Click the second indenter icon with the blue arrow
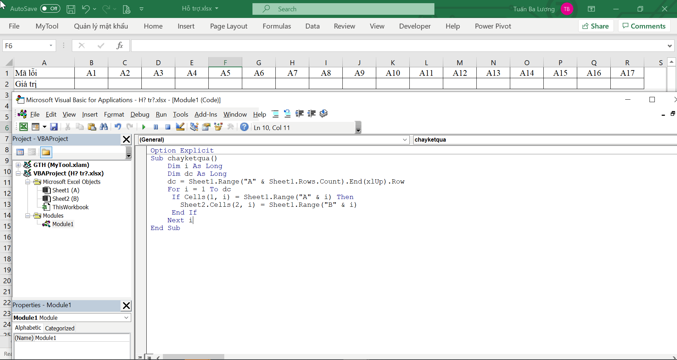 [287, 114]
